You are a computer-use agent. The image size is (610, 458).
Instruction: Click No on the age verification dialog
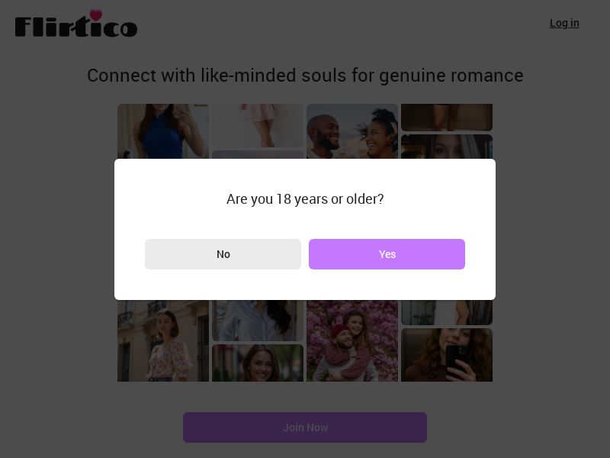click(223, 254)
